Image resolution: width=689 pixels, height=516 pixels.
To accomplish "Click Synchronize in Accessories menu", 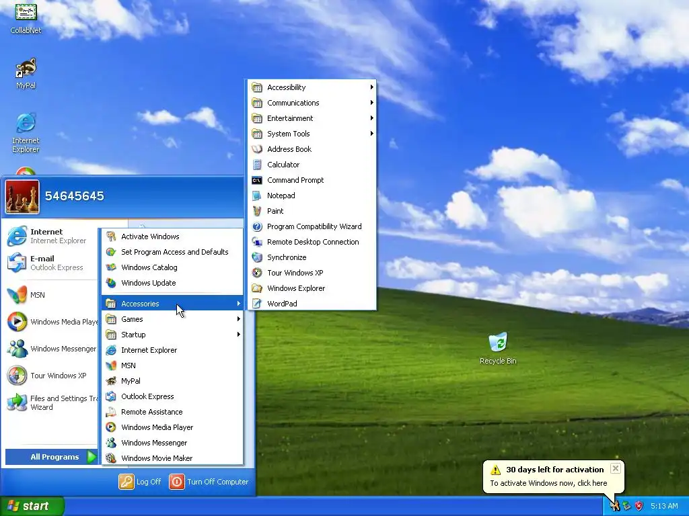I will click(312, 257).
